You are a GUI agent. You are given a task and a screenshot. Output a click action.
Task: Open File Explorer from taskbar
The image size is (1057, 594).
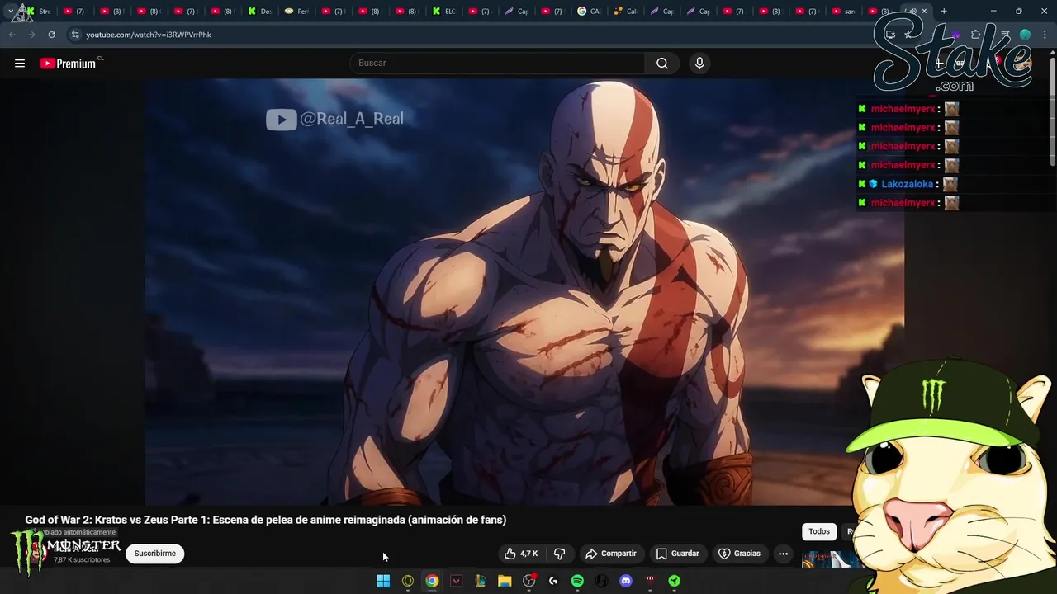tap(505, 581)
